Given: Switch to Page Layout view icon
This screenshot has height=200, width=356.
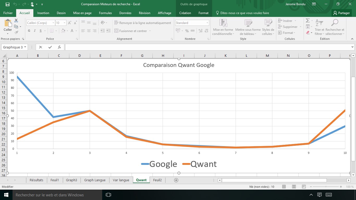Looking at the screenshot, I should [x=294, y=187].
